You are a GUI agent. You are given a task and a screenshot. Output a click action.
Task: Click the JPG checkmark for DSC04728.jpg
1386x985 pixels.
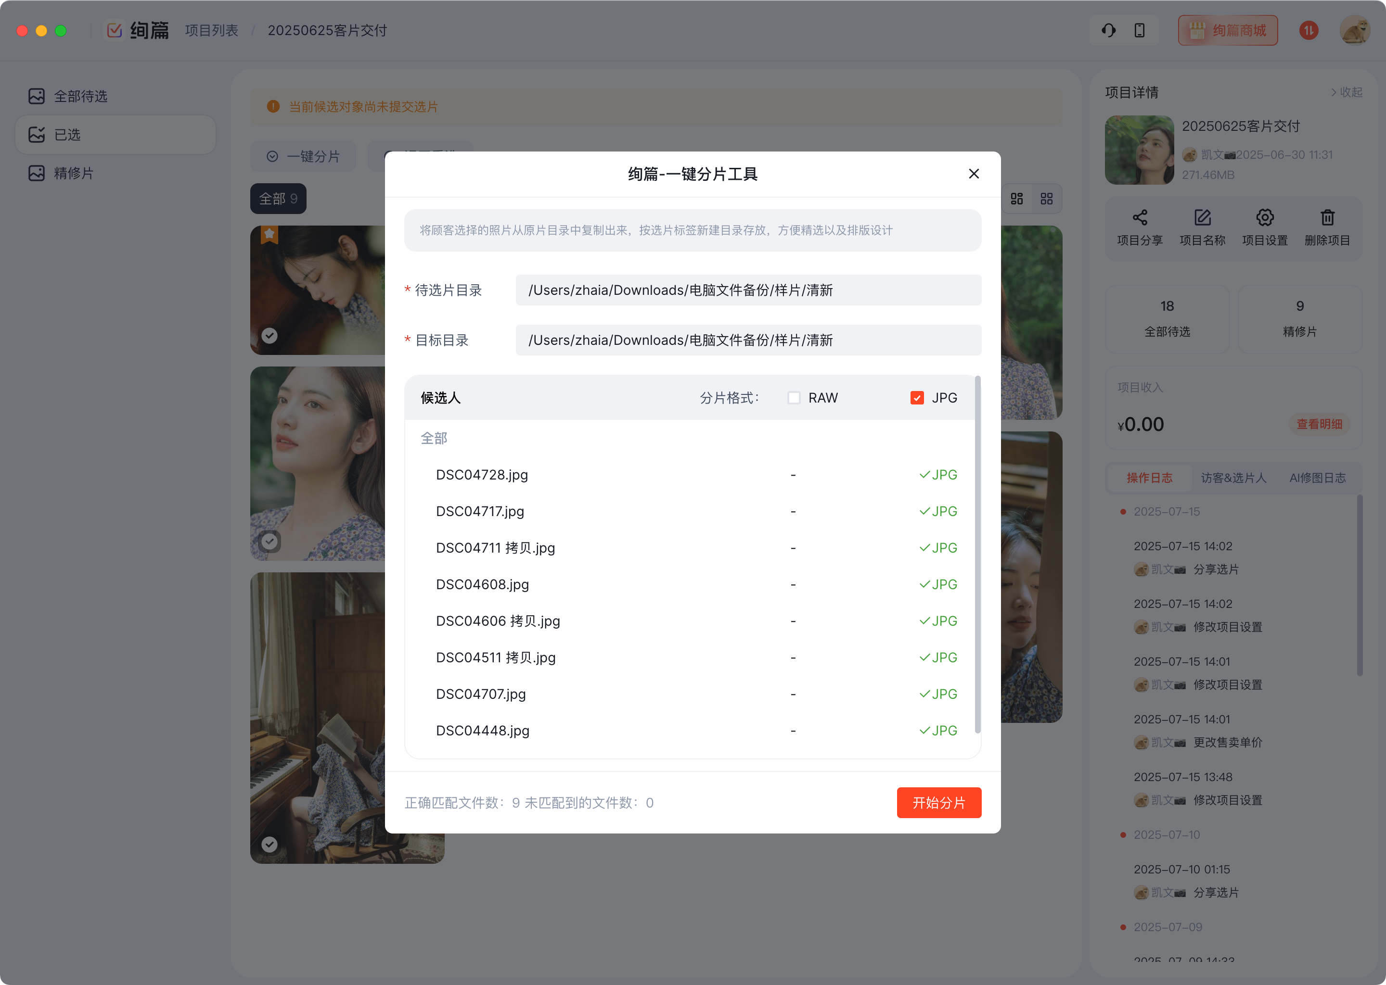(938, 475)
